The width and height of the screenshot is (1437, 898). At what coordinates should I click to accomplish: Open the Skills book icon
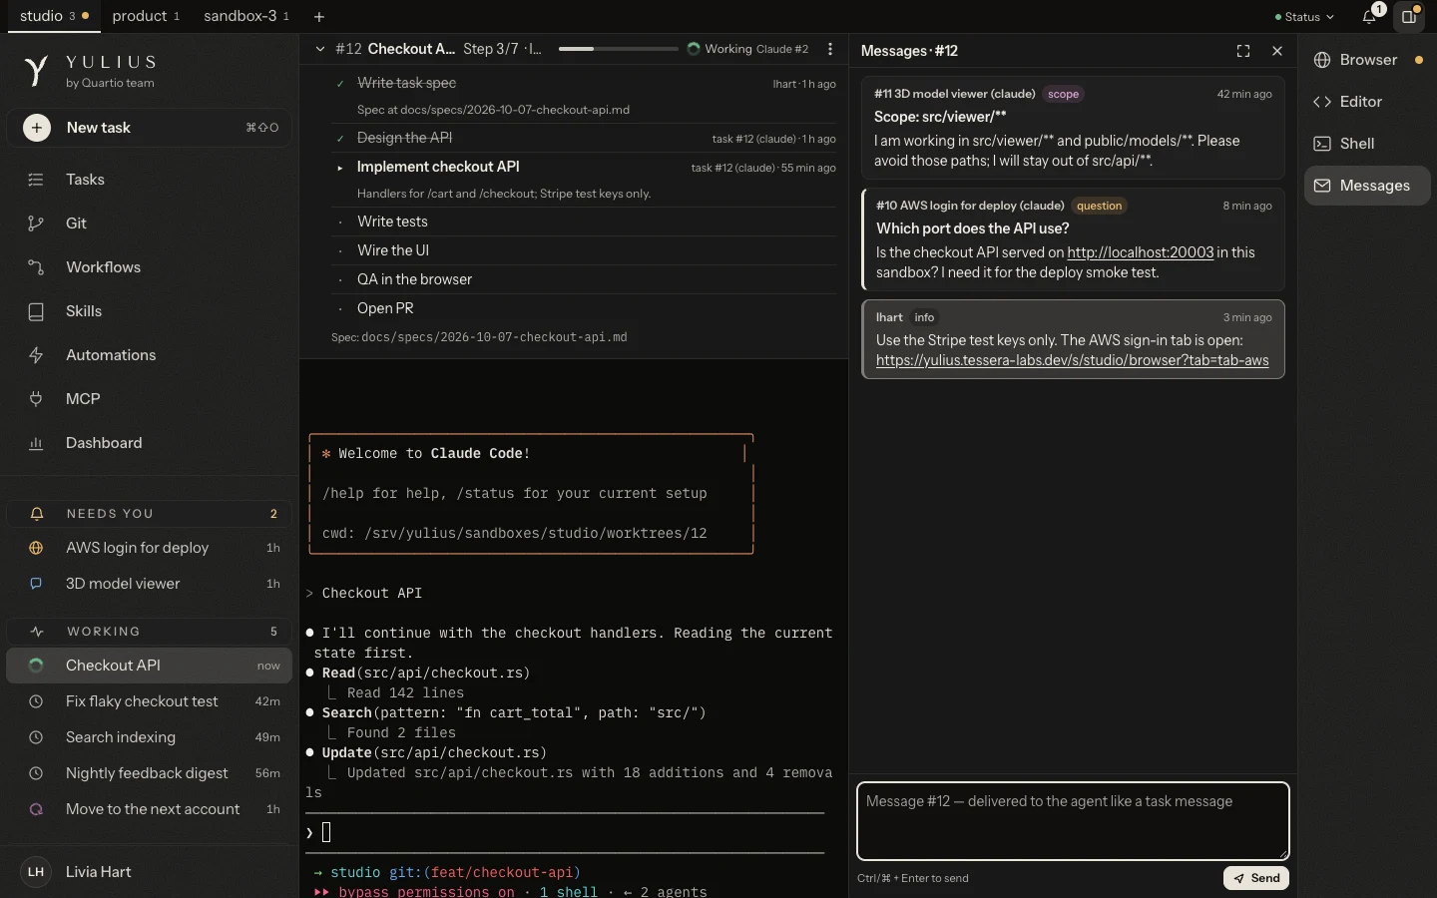(x=36, y=311)
